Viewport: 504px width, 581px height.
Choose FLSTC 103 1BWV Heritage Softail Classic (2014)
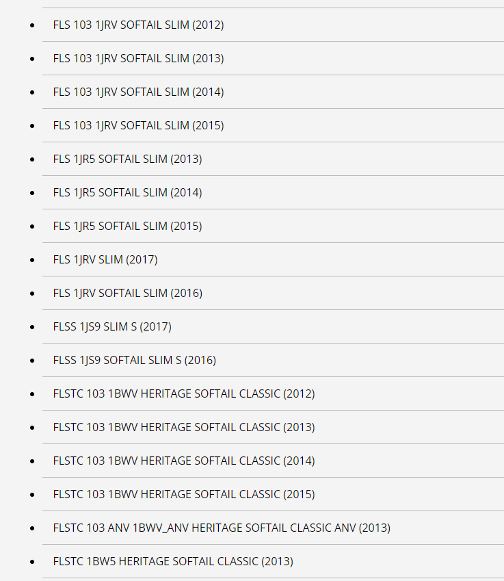click(184, 461)
